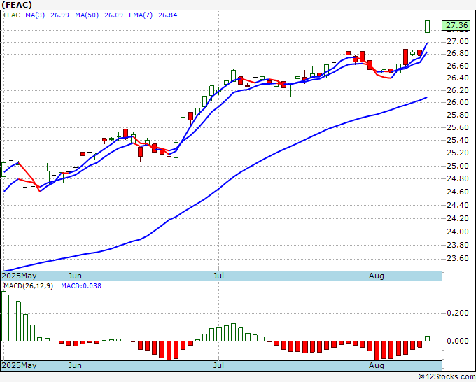Click the EMA(7) value 26.84

pos(167,15)
